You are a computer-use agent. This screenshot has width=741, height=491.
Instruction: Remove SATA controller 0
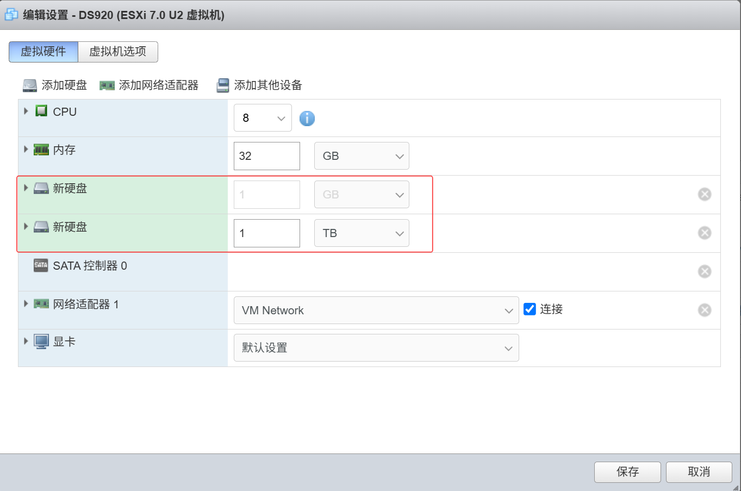click(x=705, y=271)
